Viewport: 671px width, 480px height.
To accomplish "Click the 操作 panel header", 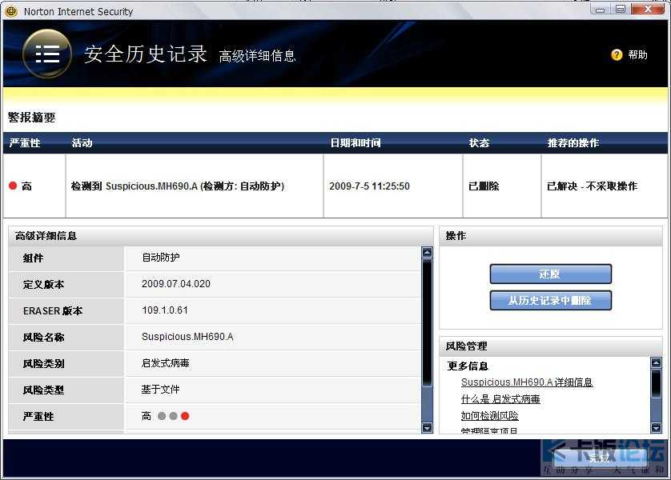I will pos(551,236).
